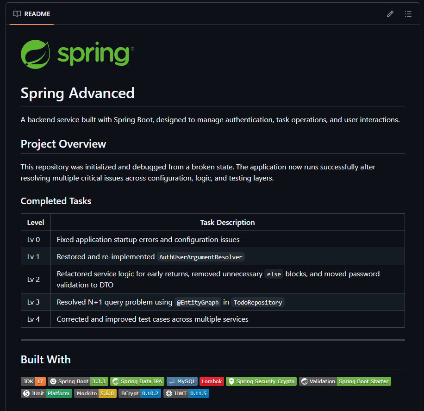Open the outline list icon top right
The image size is (424, 411).
[x=408, y=14]
